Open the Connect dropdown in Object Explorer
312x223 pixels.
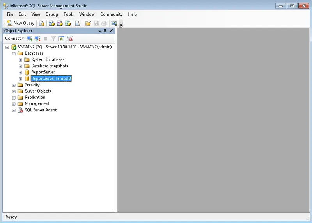click(14, 38)
